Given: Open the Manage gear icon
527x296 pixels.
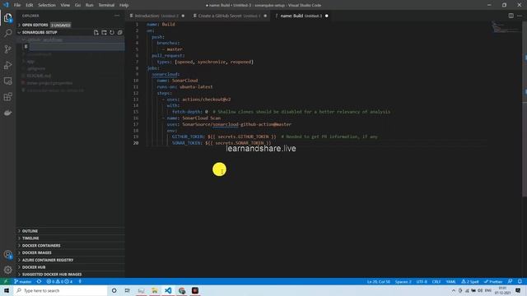Looking at the screenshot, I should pyautogui.click(x=7, y=270).
